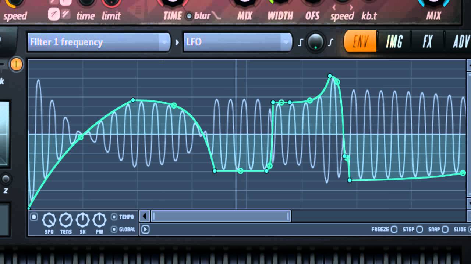Click the blur shape curve icon

point(216,16)
